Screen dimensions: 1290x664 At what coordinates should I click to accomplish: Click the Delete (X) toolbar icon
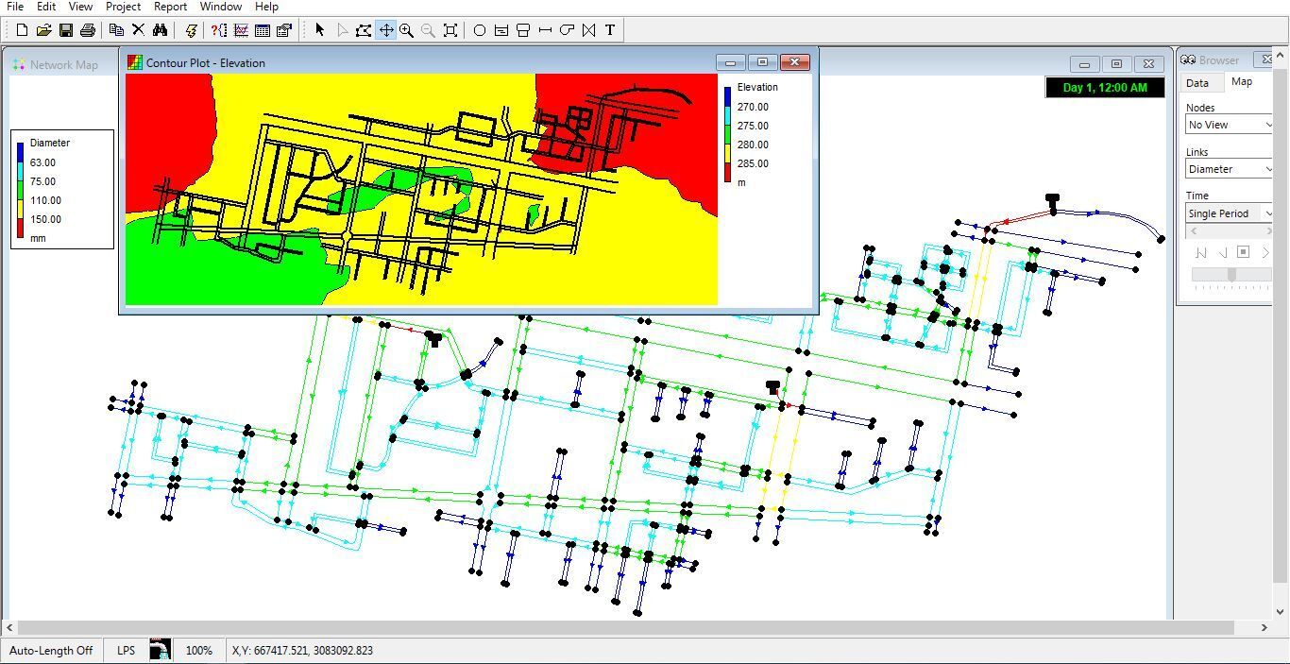point(138,30)
